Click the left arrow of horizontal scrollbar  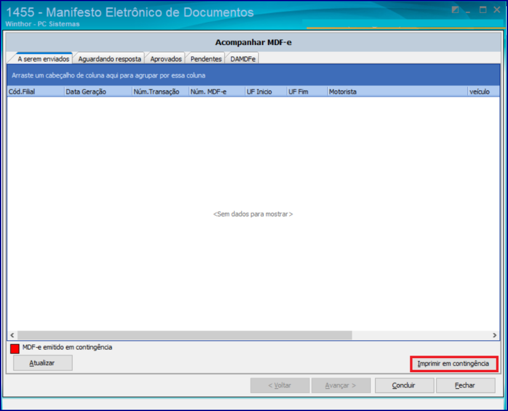pyautogui.click(x=12, y=335)
